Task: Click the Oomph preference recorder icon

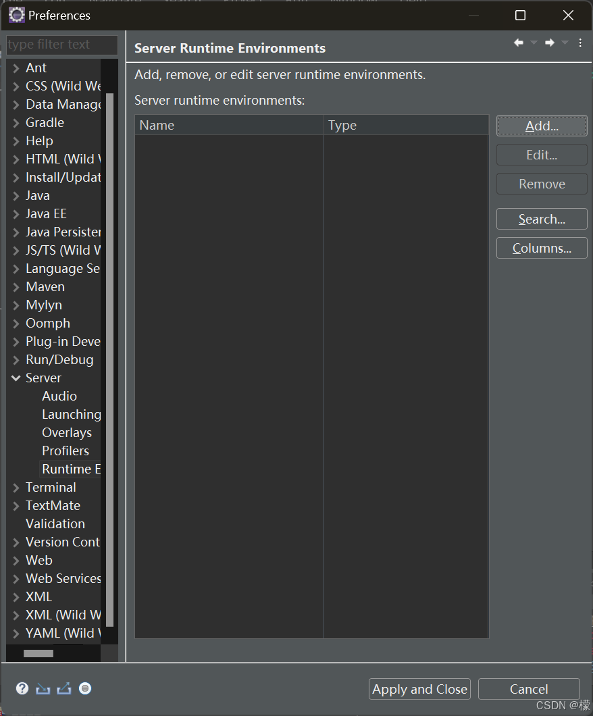Action: tap(84, 688)
